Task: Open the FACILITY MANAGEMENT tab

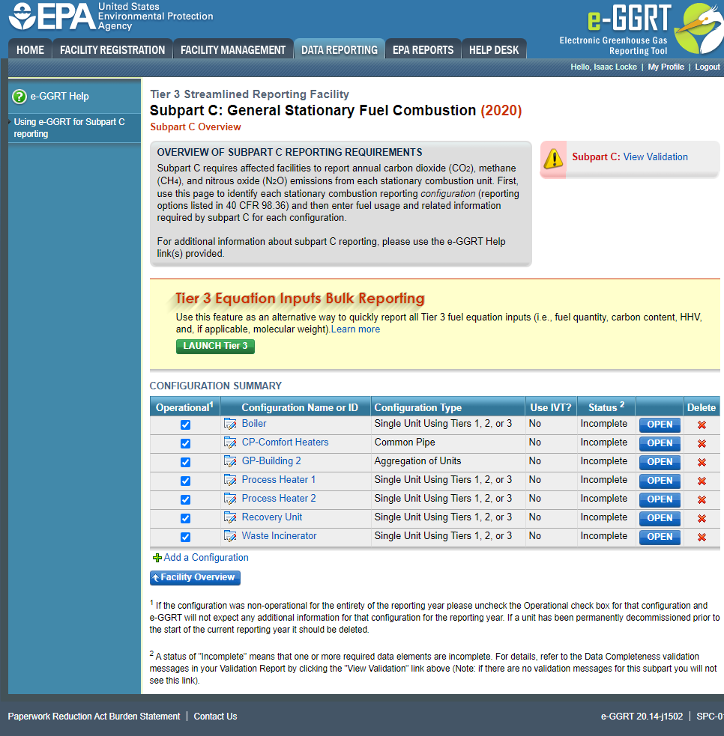Action: (233, 49)
